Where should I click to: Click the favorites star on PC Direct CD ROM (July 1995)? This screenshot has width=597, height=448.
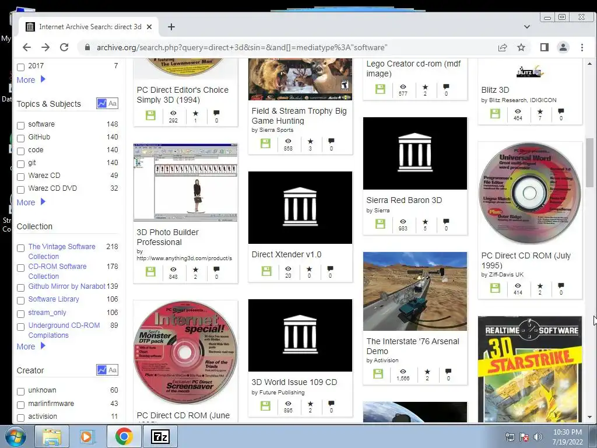(x=539, y=286)
